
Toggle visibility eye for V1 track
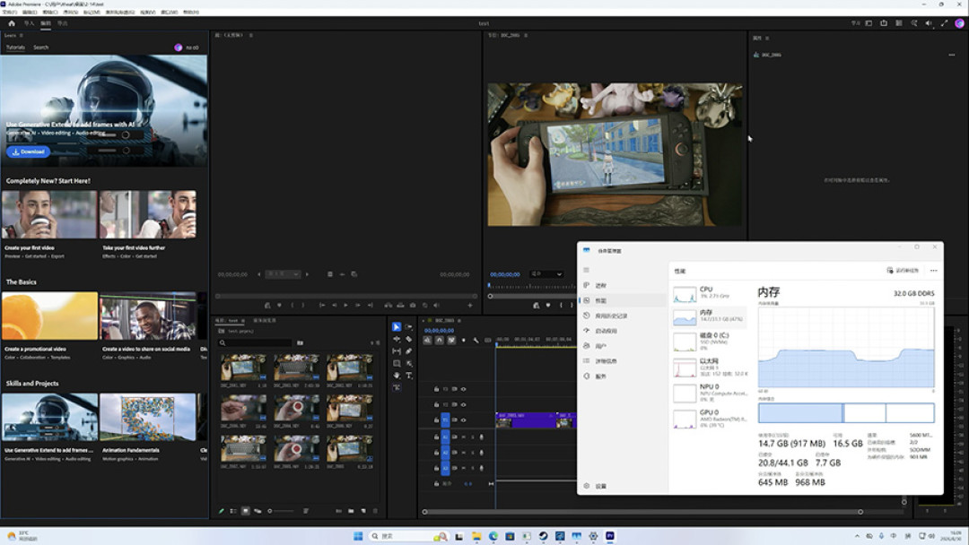tap(464, 420)
